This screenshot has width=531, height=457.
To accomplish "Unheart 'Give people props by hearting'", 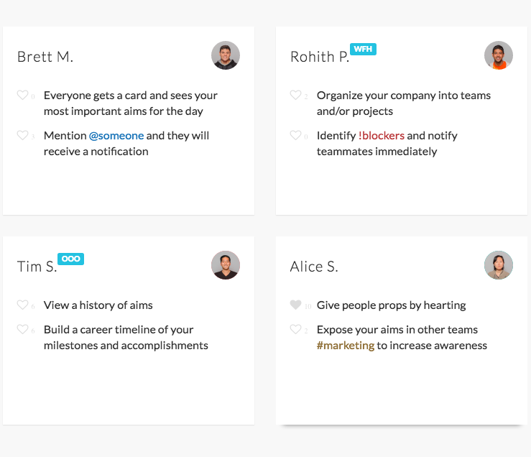I will (295, 305).
